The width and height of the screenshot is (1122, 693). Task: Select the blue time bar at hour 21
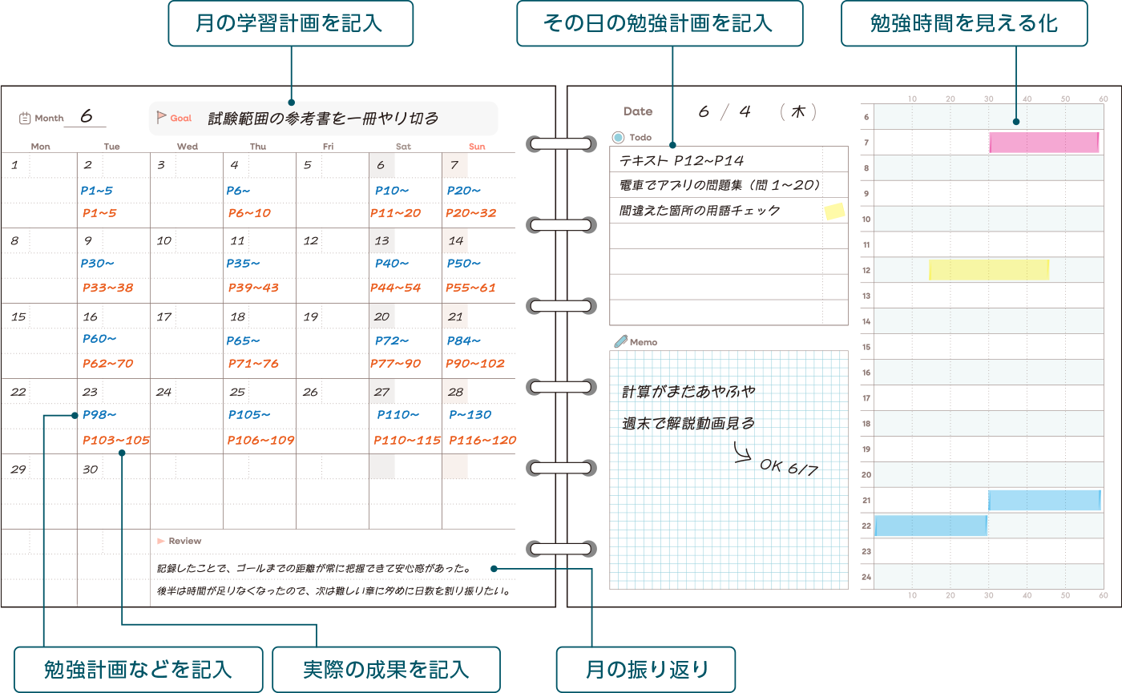coord(1044,500)
